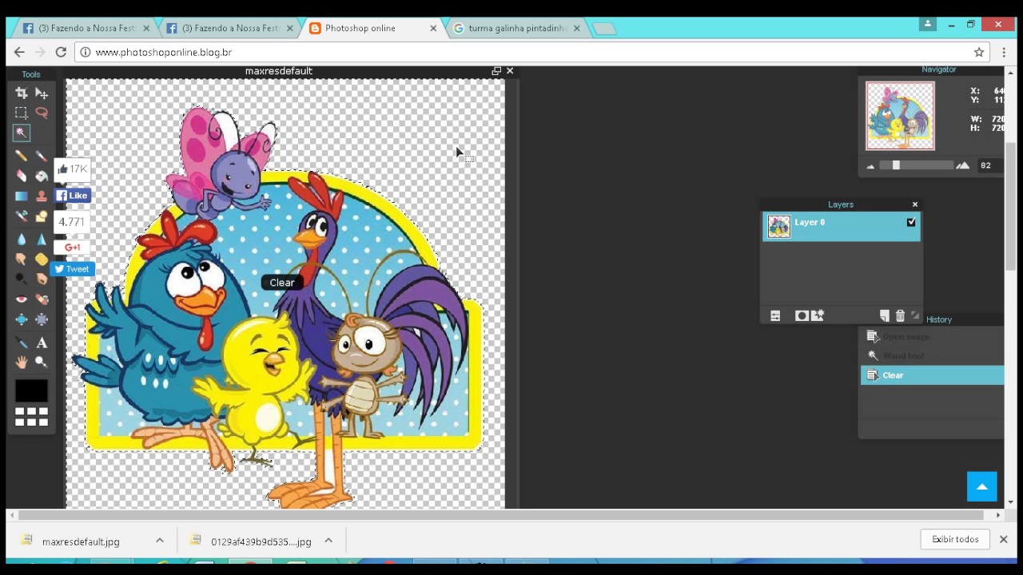Select the Paint Bucket tool

pyautogui.click(x=42, y=176)
